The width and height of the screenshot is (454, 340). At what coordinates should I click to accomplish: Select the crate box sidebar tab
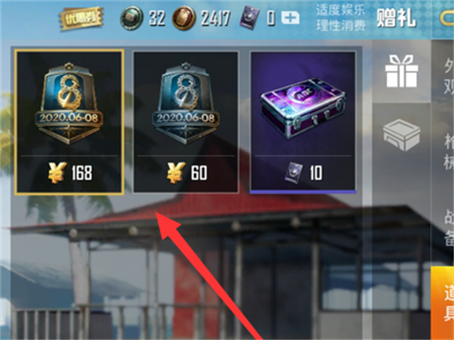[402, 135]
